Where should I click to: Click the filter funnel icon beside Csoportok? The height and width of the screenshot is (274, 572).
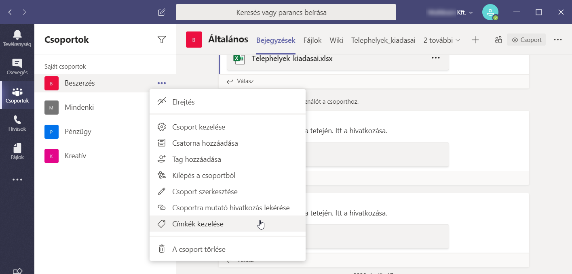click(162, 40)
